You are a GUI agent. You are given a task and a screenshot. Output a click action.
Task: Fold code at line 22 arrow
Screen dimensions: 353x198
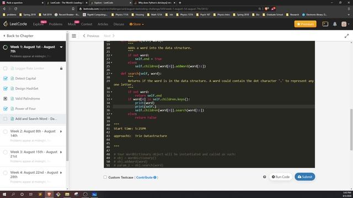click(111, 55)
